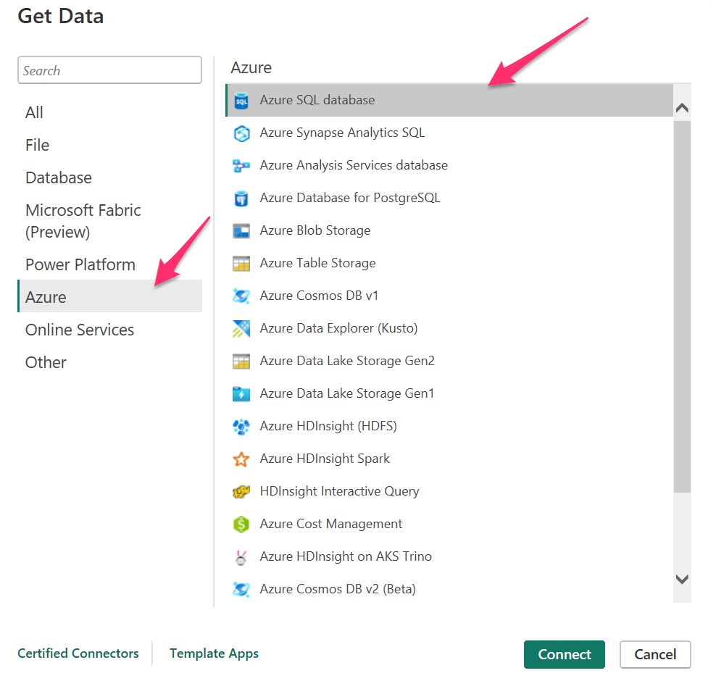Open the Database category
This screenshot has height=681, width=716.
click(109, 177)
